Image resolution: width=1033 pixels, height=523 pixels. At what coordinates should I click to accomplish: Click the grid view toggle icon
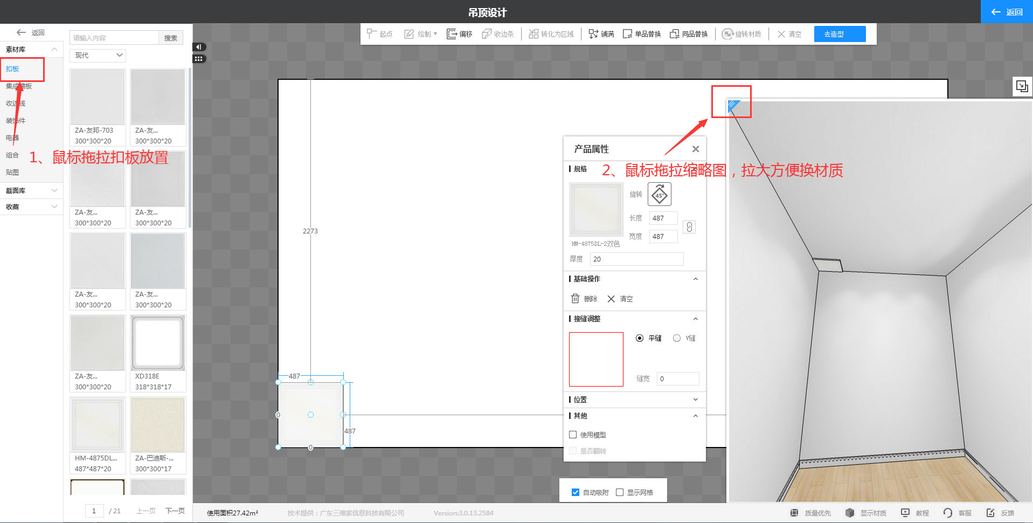[199, 59]
